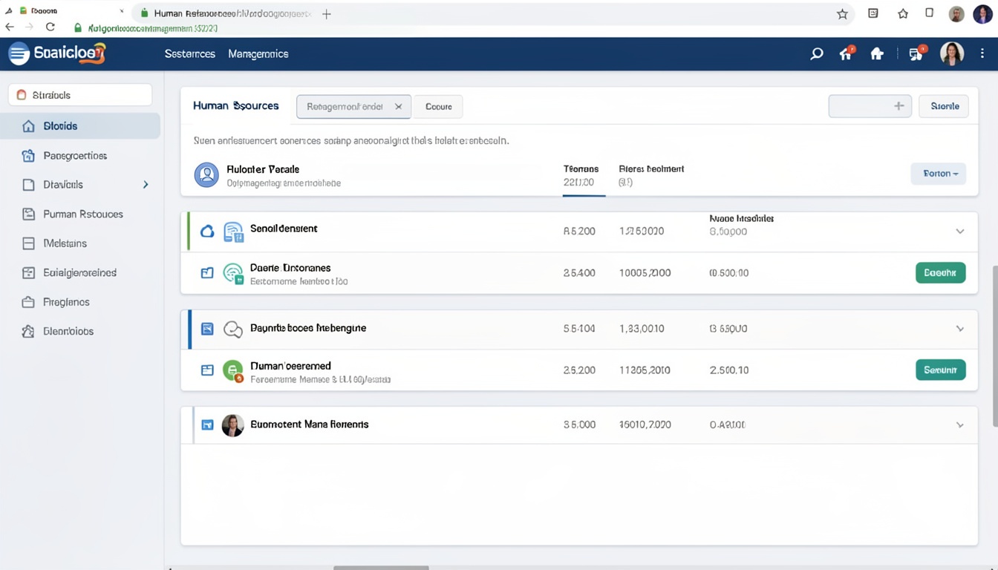This screenshot has height=570, width=998.
Task: Click the browser reload icon
Action: [50, 26]
